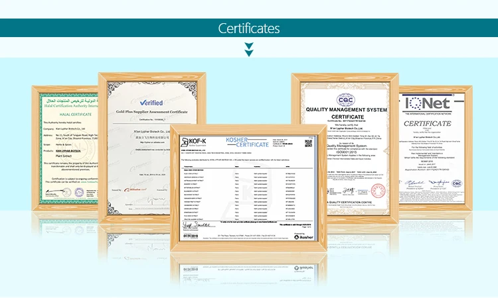Open the Verified Gold Plus Supplier certificate
This screenshot has height=298, width=498.
pos(152,148)
